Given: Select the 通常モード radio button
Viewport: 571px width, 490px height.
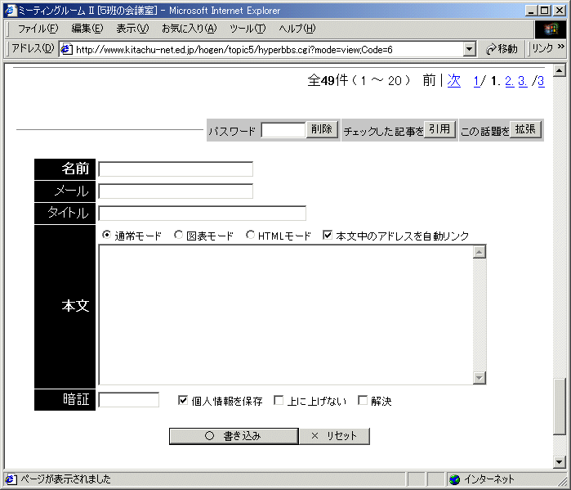Looking at the screenshot, I should click(x=106, y=235).
